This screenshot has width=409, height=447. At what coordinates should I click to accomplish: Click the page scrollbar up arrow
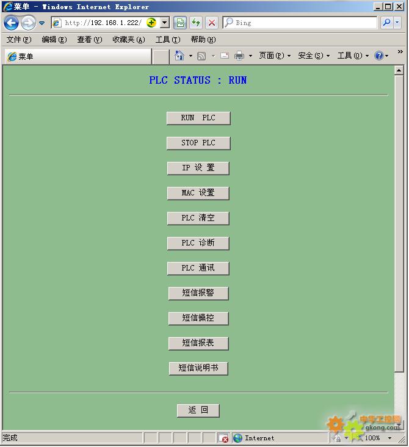pos(399,70)
